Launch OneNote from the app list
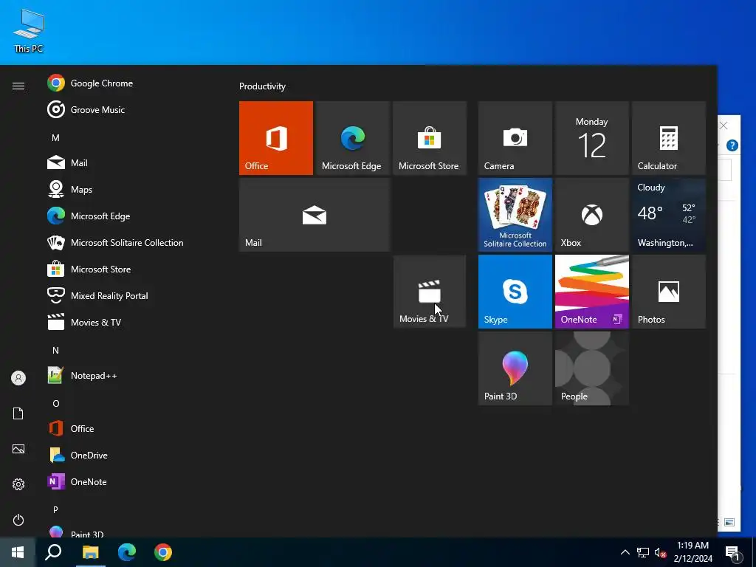756x567 pixels. [x=130, y=481]
